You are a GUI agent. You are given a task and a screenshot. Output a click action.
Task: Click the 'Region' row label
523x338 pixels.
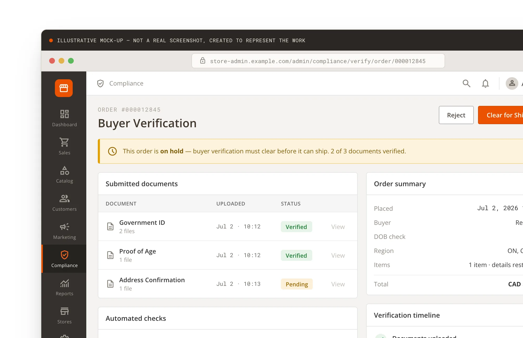pos(384,251)
